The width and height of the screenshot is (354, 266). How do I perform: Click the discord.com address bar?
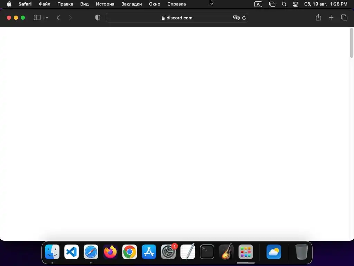[x=177, y=18]
